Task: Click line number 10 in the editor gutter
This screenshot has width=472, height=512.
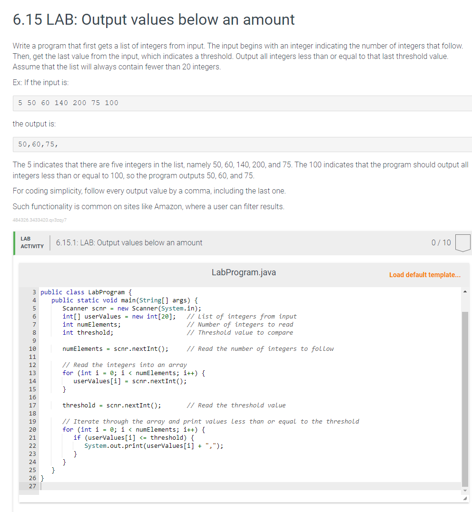Action: tap(32, 348)
